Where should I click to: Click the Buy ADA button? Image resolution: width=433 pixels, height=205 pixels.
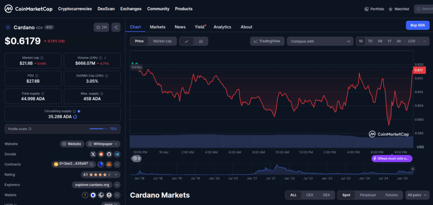point(417,25)
